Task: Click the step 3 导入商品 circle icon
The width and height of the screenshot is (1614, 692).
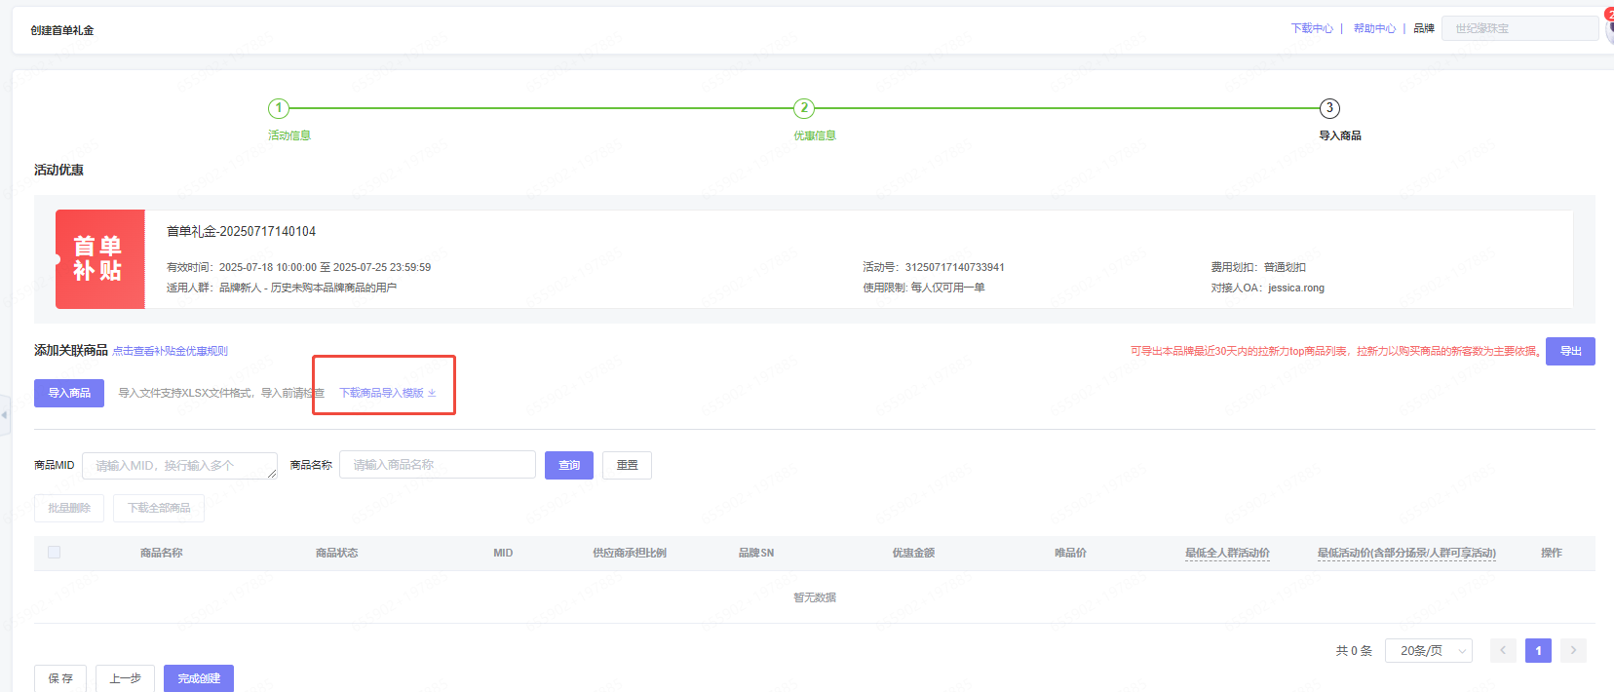Action: (x=1329, y=108)
